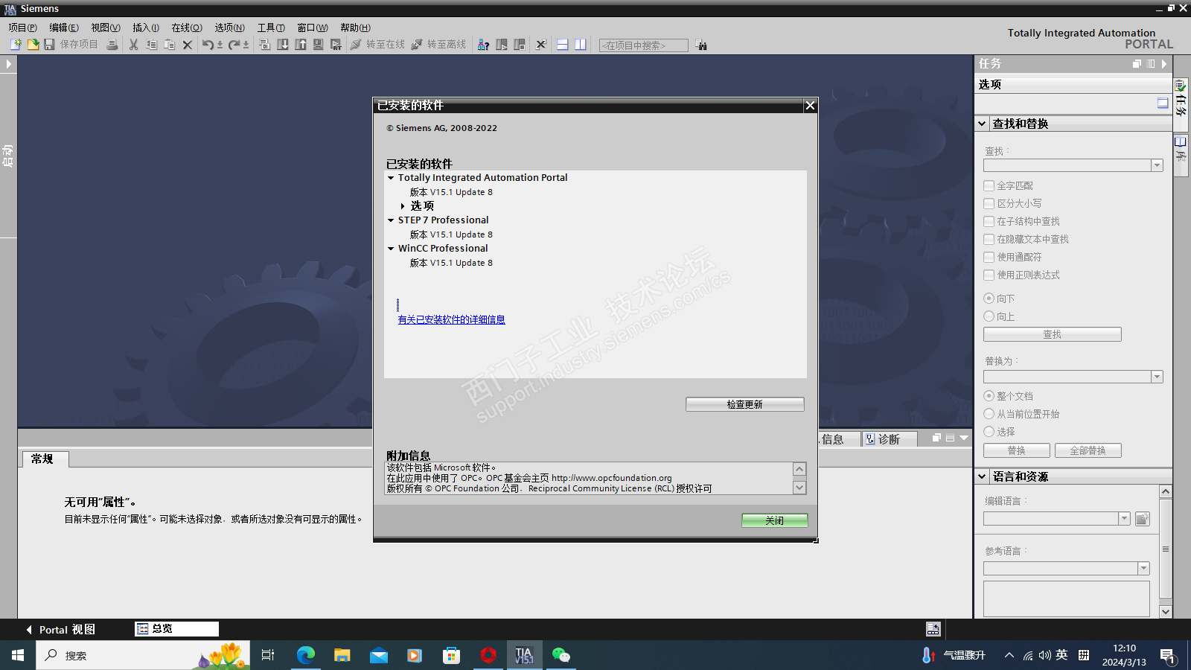Click in the 在项目中搜索 search field
This screenshot has width=1191, height=670.
(x=644, y=45)
